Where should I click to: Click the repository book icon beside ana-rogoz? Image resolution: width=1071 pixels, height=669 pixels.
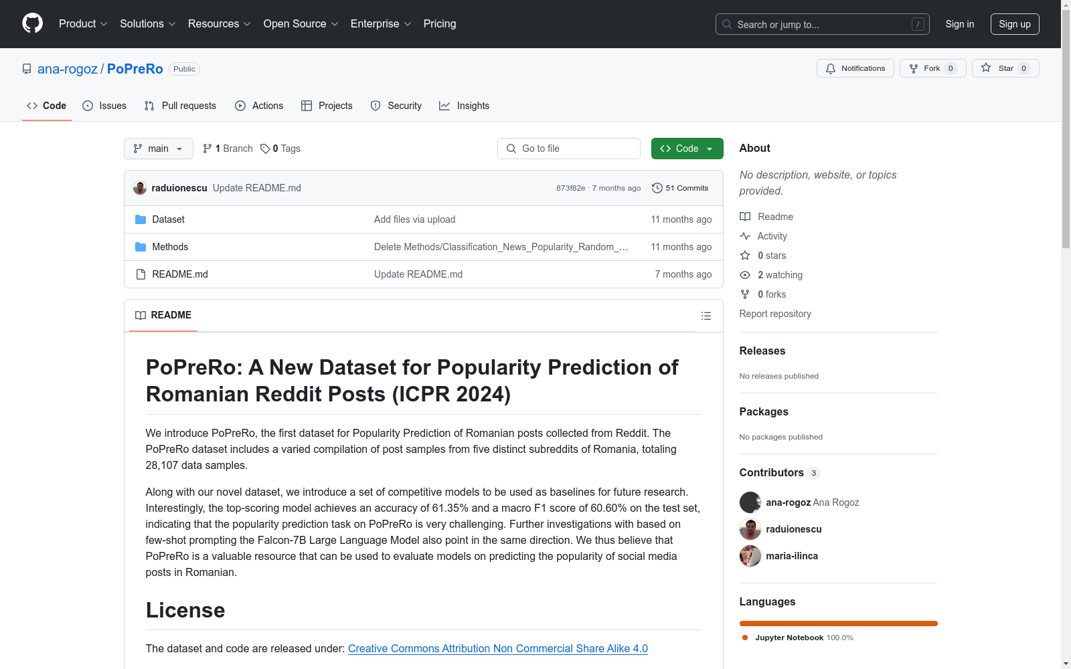tap(27, 69)
